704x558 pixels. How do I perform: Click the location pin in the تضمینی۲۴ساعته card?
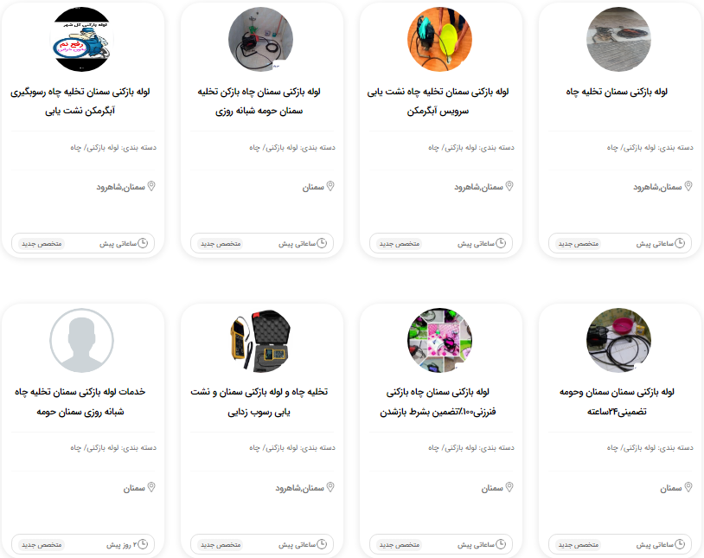pos(688,487)
